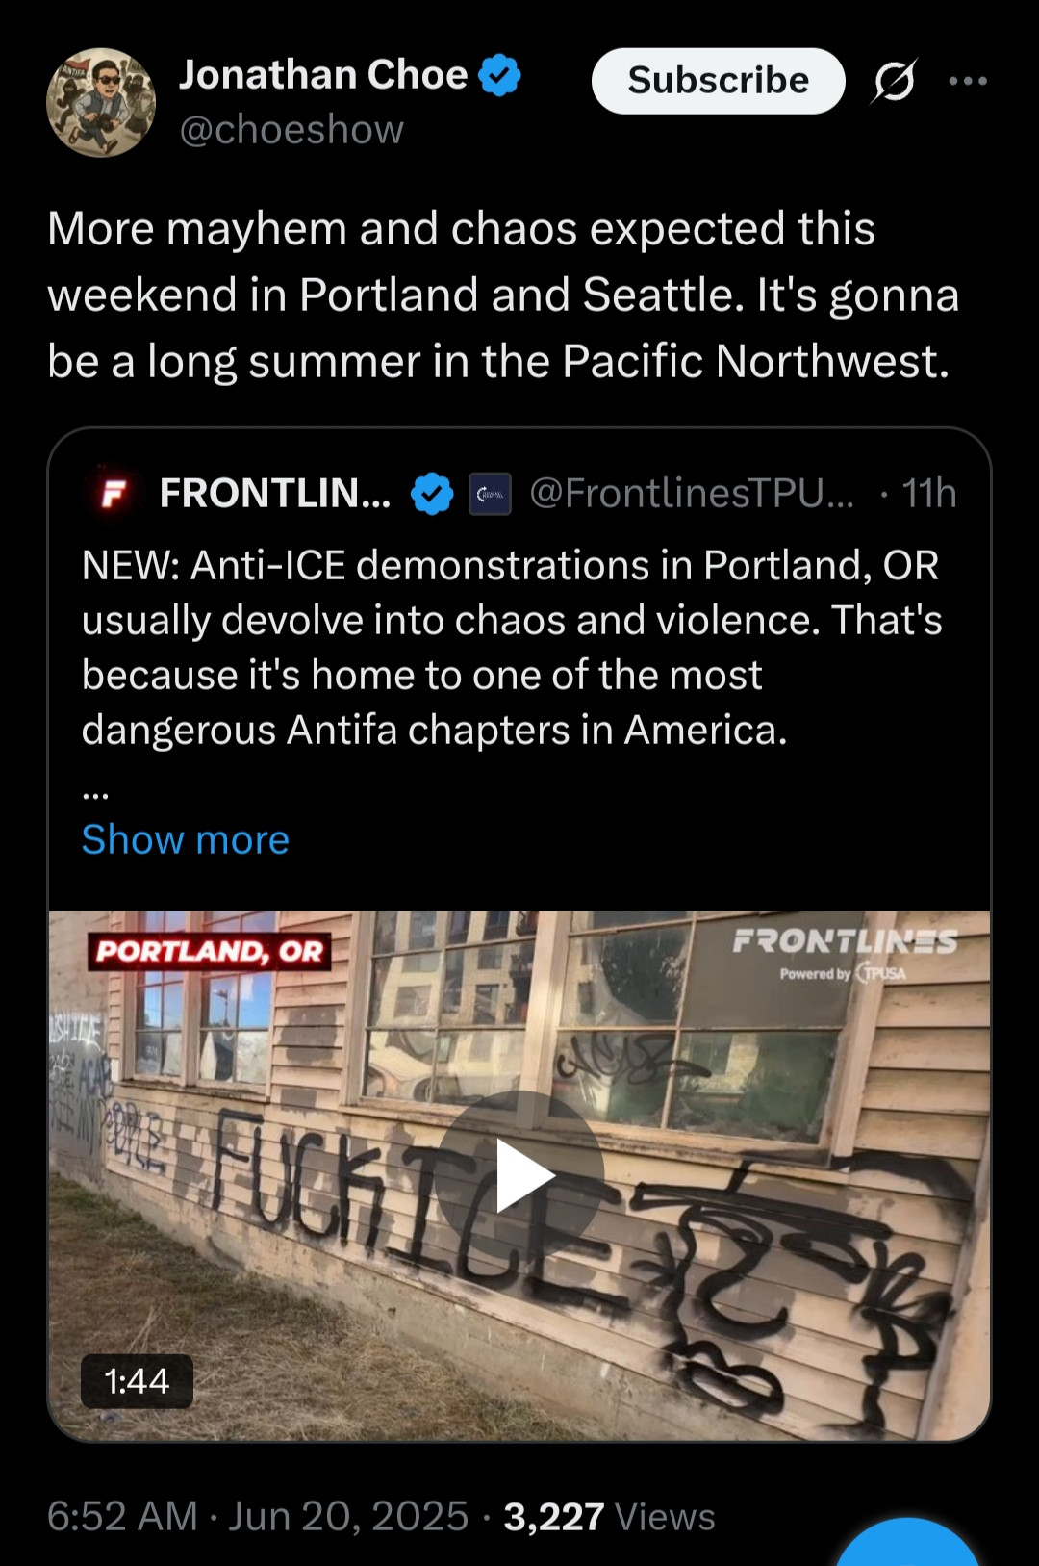
Task: Click the affiliate badge beside FRONTLINES name
Action: coord(490,494)
